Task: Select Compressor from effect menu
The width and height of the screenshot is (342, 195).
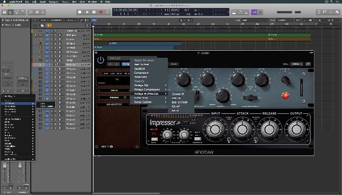Action: coord(149,73)
